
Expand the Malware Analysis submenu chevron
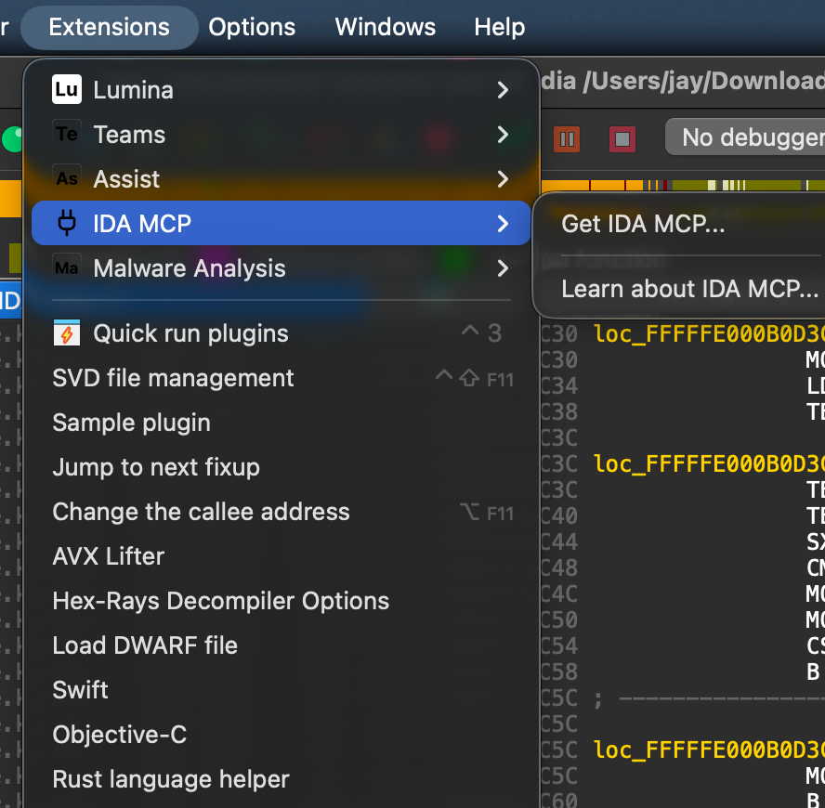coord(503,268)
